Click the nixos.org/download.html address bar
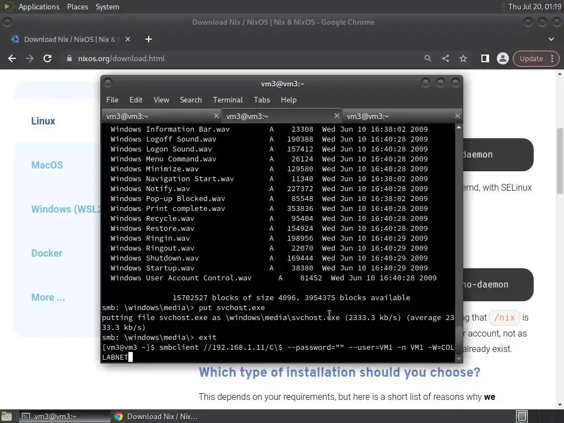This screenshot has width=564, height=423. point(121,58)
